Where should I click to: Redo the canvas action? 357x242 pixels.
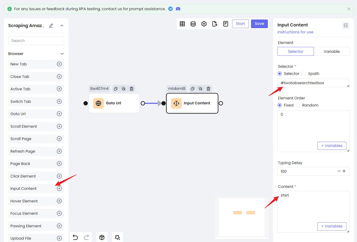pyautogui.click(x=86, y=237)
